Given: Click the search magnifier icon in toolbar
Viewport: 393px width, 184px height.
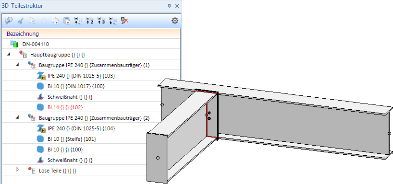Looking at the screenshot, I should tap(9, 21).
